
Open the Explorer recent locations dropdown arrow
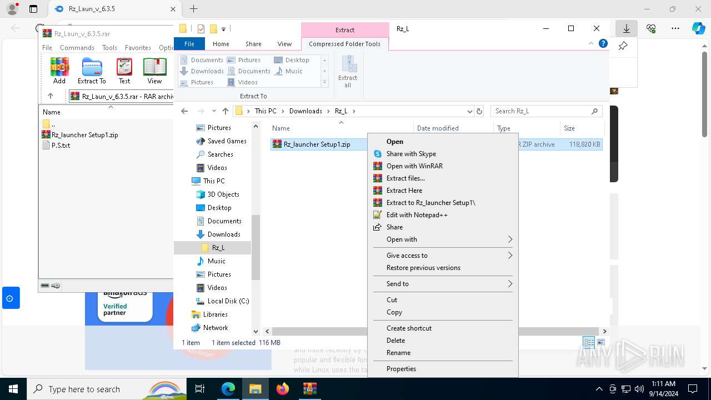214,111
